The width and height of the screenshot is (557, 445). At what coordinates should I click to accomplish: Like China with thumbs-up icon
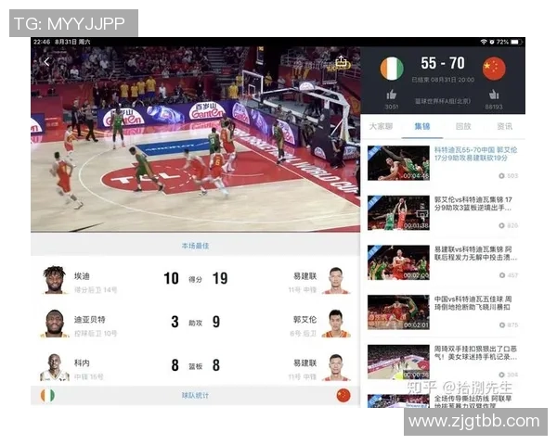[x=494, y=94]
